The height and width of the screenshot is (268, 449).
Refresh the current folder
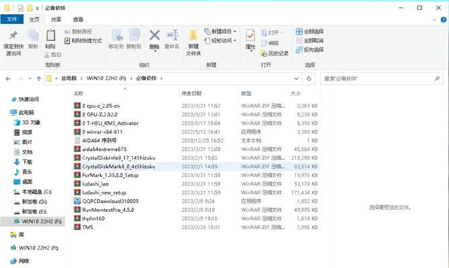pos(309,78)
